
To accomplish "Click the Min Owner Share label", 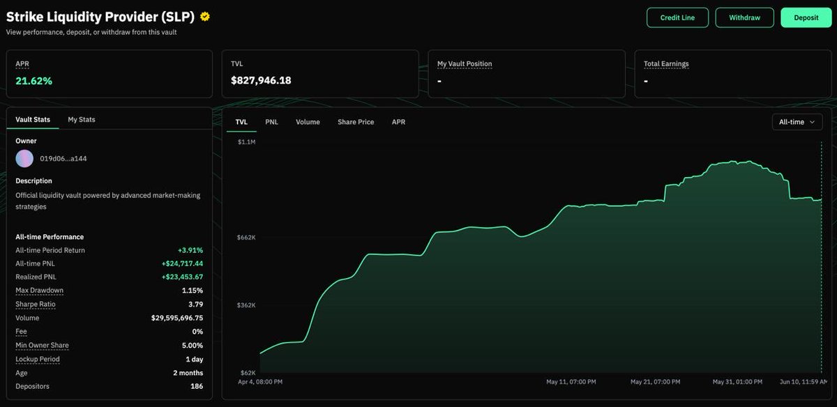I will [x=42, y=345].
